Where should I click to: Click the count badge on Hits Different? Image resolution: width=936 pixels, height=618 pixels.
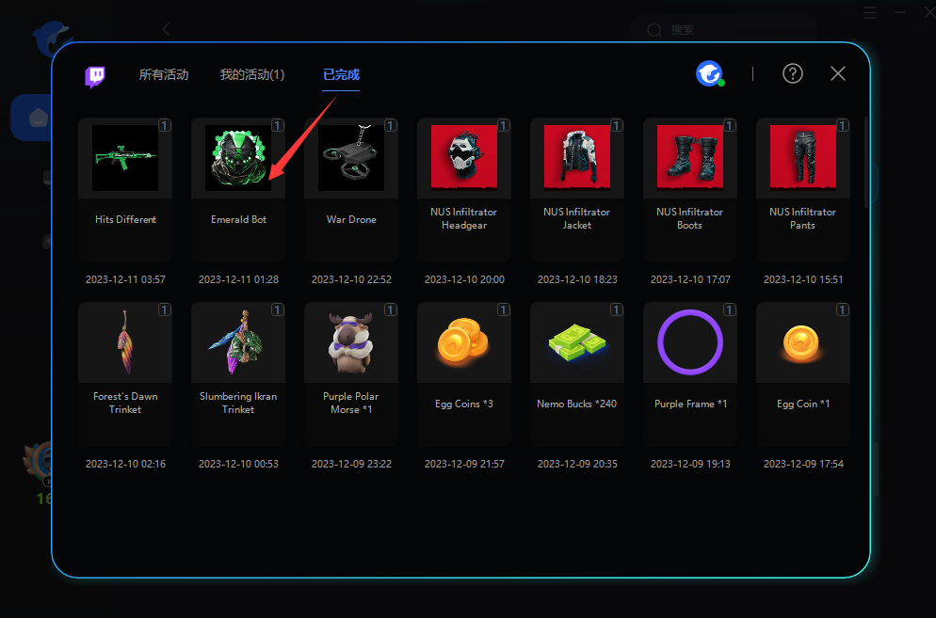(165, 125)
